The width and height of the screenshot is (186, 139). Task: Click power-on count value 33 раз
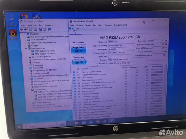[160, 51]
